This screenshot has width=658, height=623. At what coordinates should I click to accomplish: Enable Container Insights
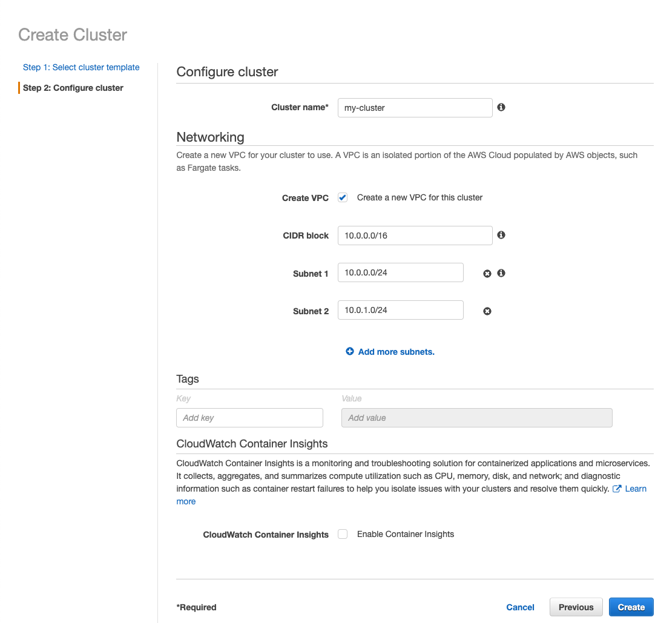pos(343,534)
